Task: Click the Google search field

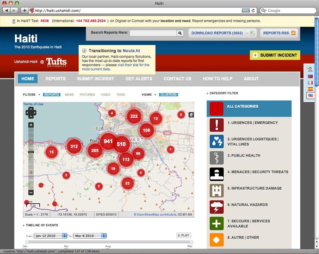Action: tap(288, 10)
